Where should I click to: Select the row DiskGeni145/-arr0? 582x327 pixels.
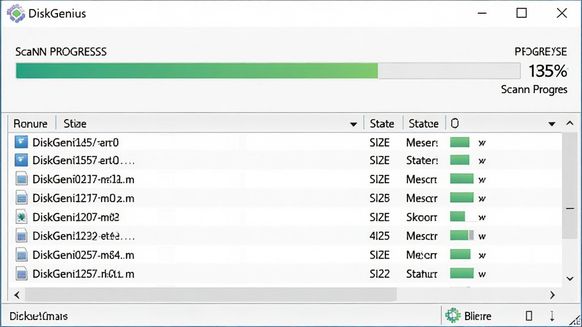pos(285,142)
